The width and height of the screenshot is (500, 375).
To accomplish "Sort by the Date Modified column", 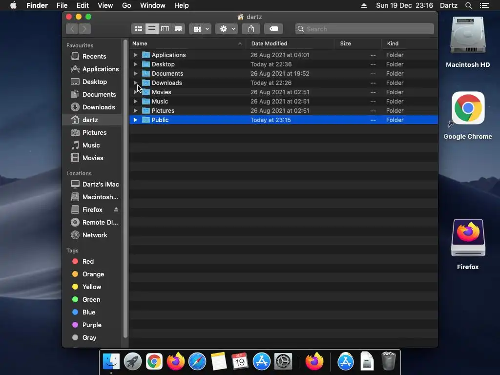I will pos(290,43).
